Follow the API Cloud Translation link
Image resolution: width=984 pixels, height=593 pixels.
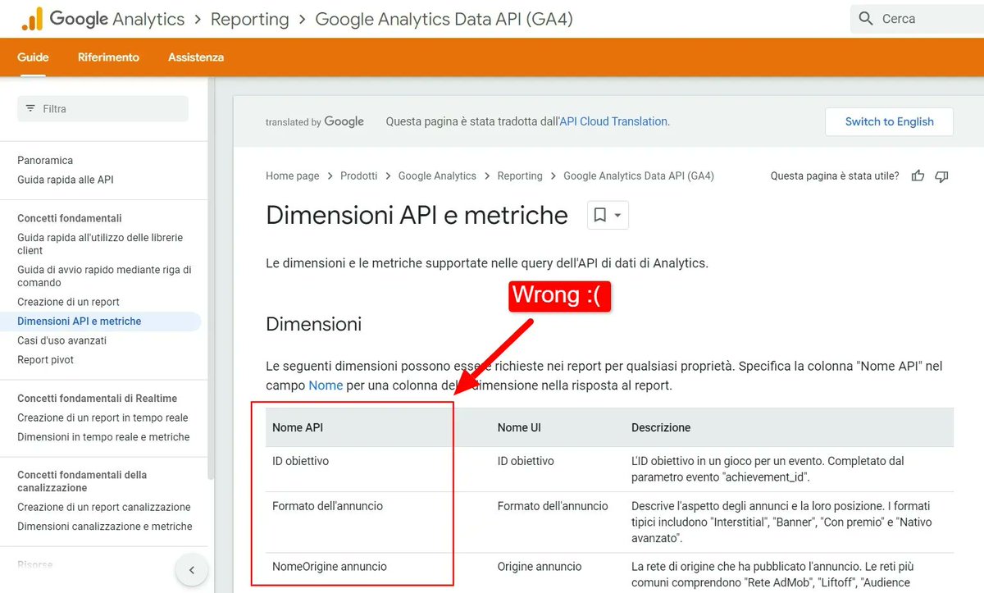pos(613,121)
